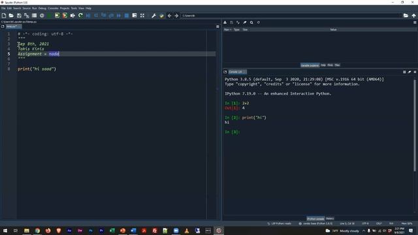The image size is (418, 235).
Task: Select the temp.py editor tab
Action: pyautogui.click(x=13, y=27)
